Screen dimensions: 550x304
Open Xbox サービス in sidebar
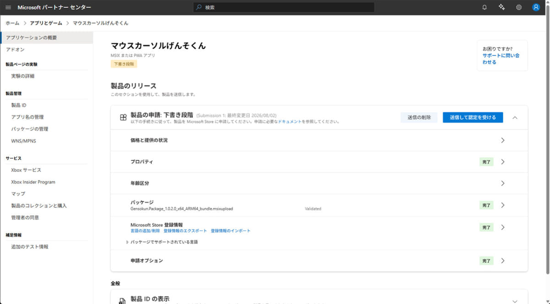coord(26,170)
